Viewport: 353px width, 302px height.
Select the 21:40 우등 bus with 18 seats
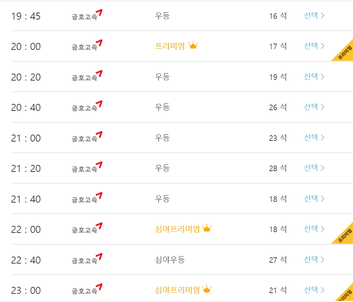coord(314,199)
